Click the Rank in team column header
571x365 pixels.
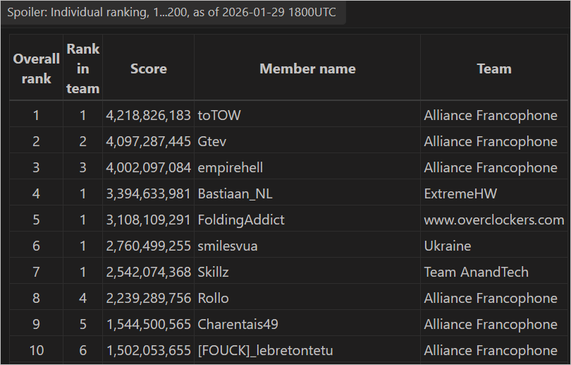pyautogui.click(x=83, y=68)
